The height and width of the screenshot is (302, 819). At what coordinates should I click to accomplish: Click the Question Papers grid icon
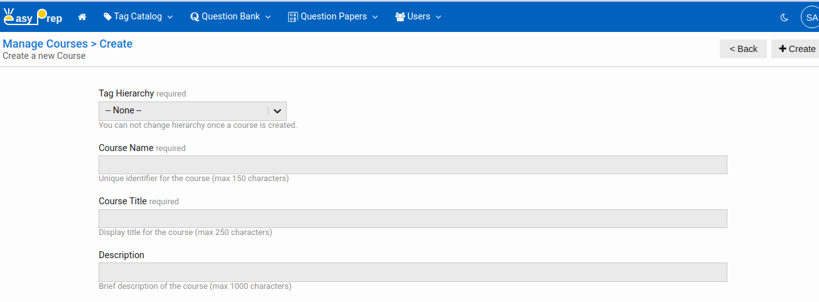[x=292, y=17]
